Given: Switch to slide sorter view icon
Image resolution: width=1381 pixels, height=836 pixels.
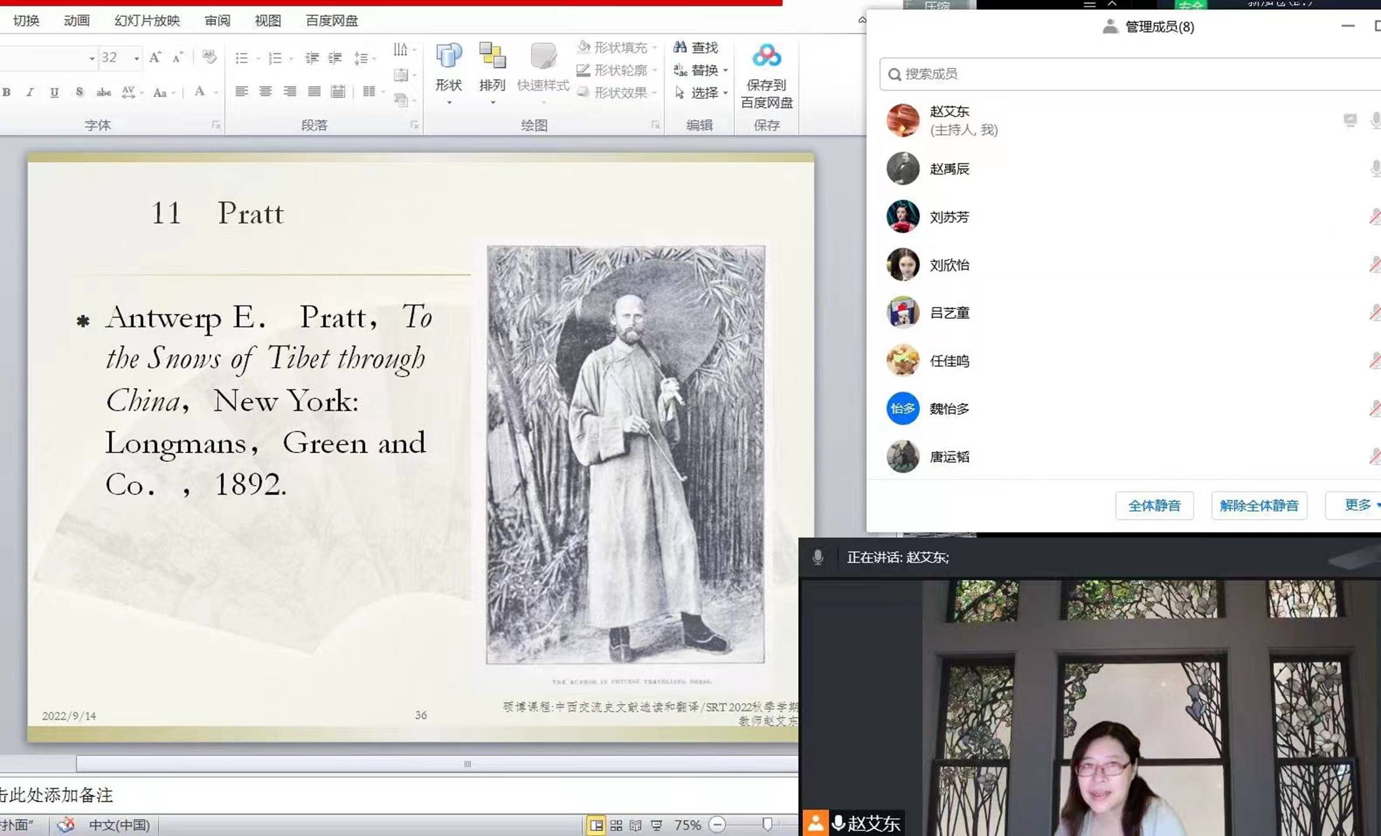Looking at the screenshot, I should coord(616,825).
